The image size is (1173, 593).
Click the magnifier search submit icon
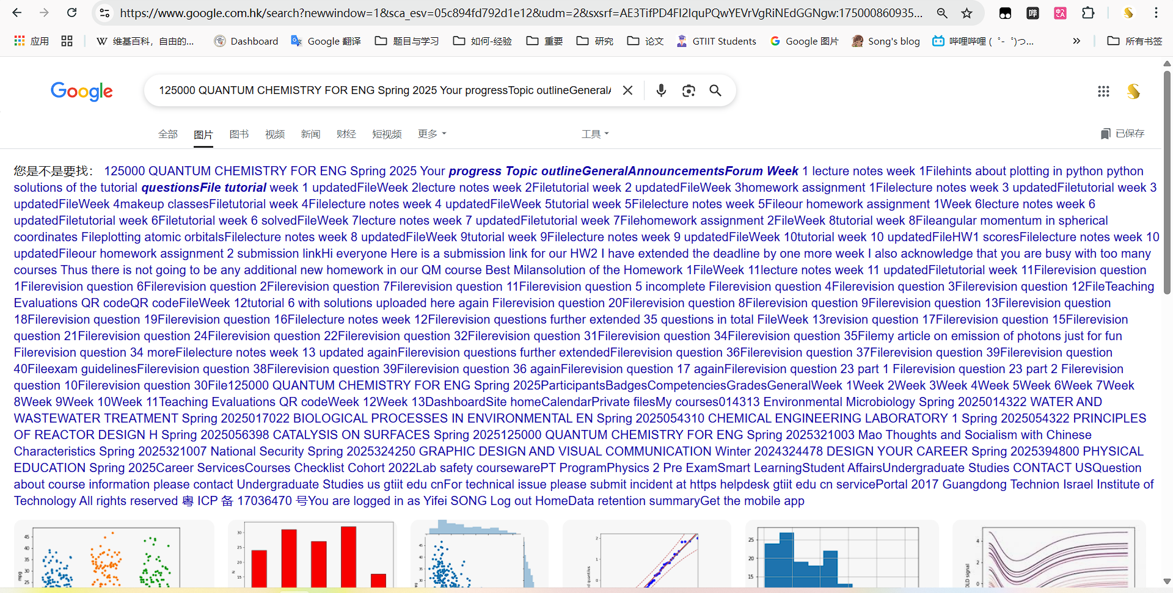pyautogui.click(x=715, y=90)
